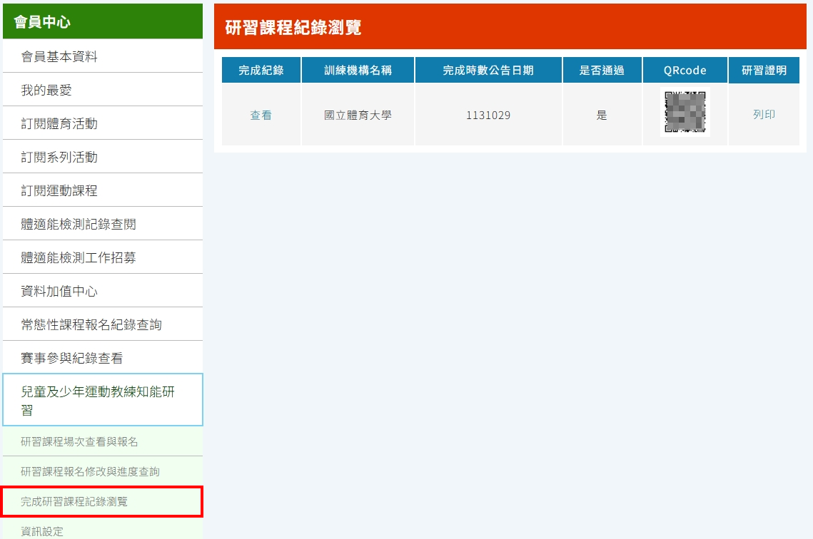Click the 會員中心 sidebar header
813x539 pixels.
[103, 21]
